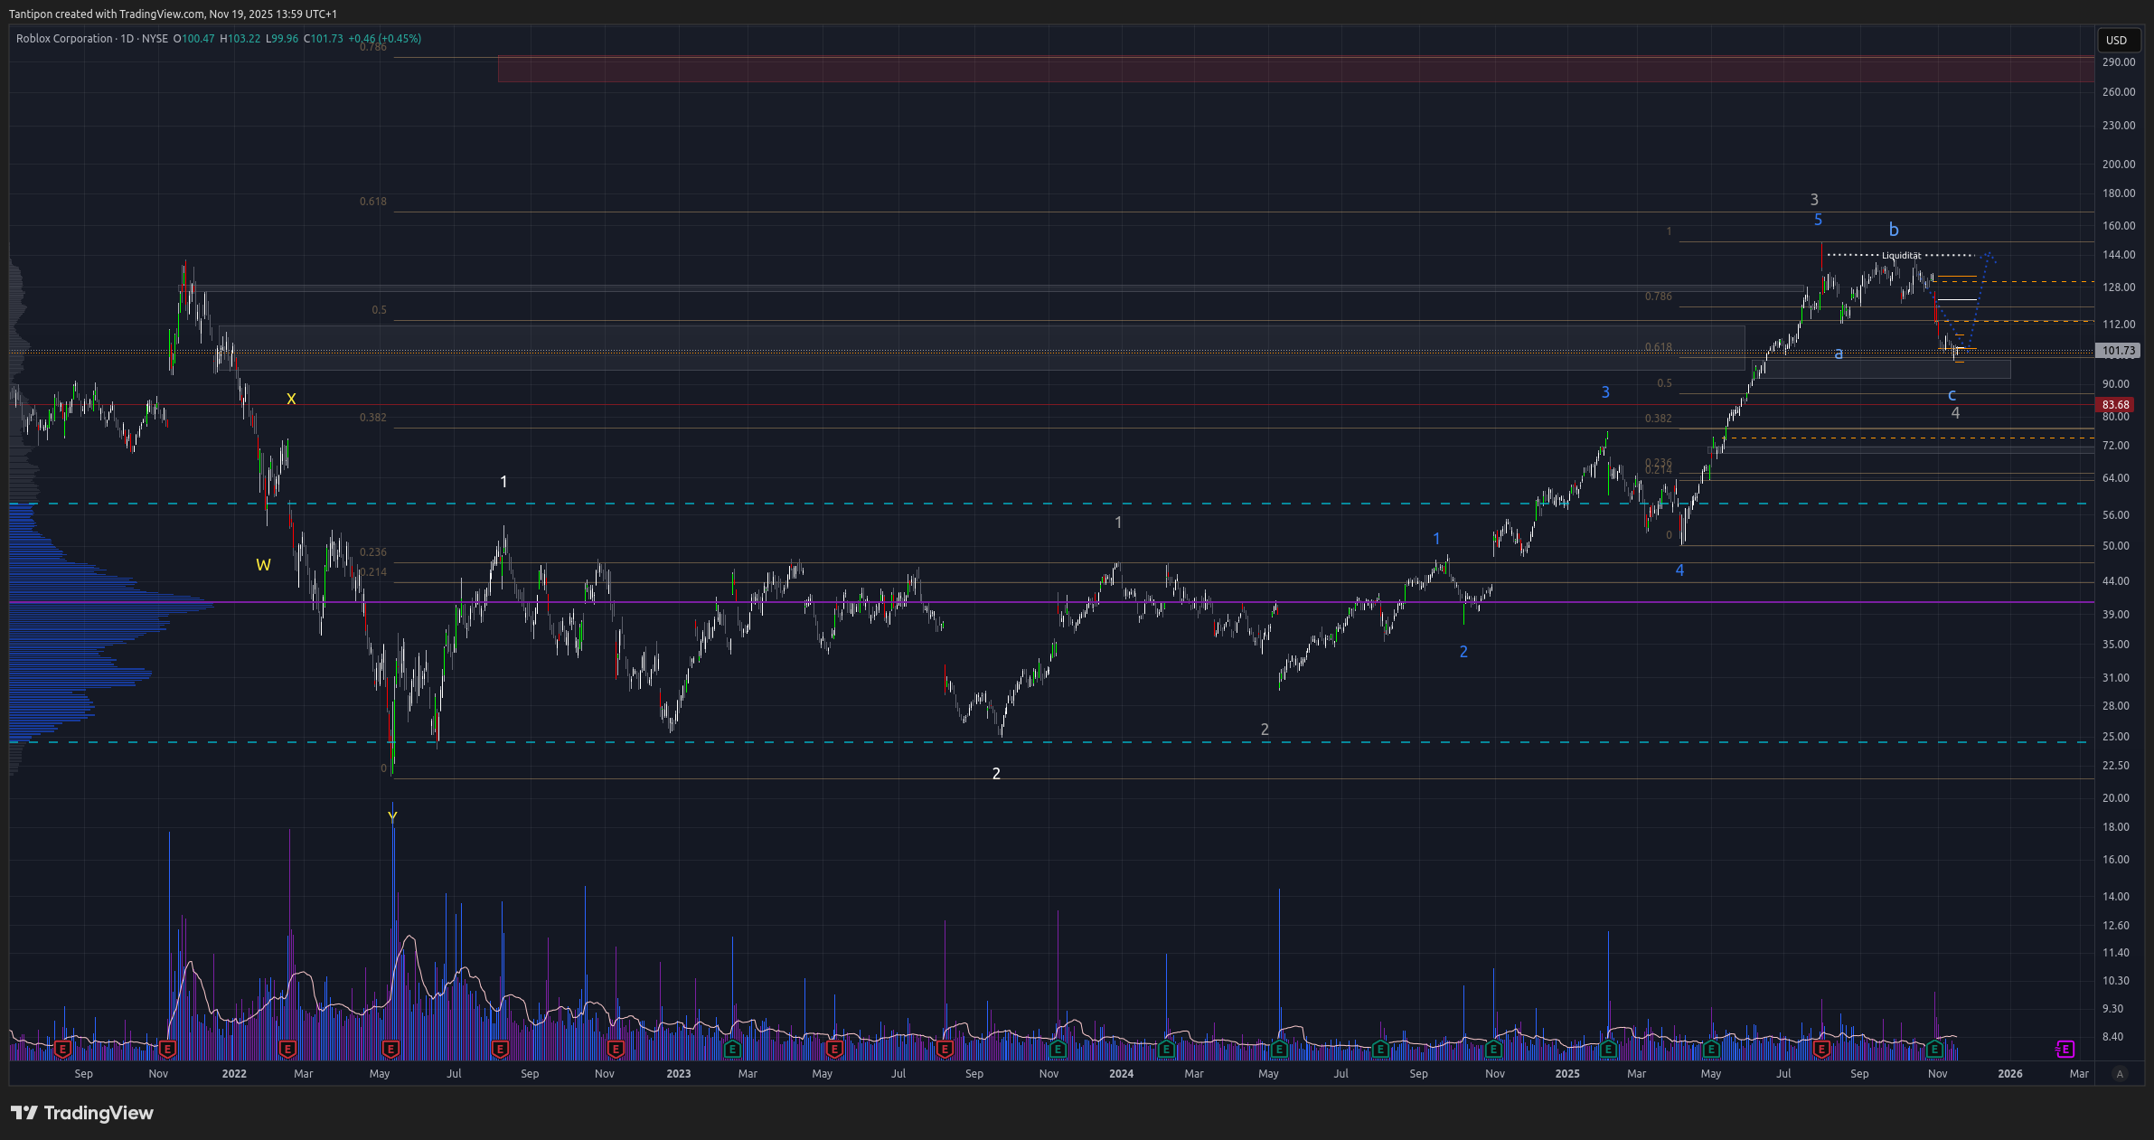
Task: Click the red earnings marker near Aug 2023
Action: (945, 1049)
